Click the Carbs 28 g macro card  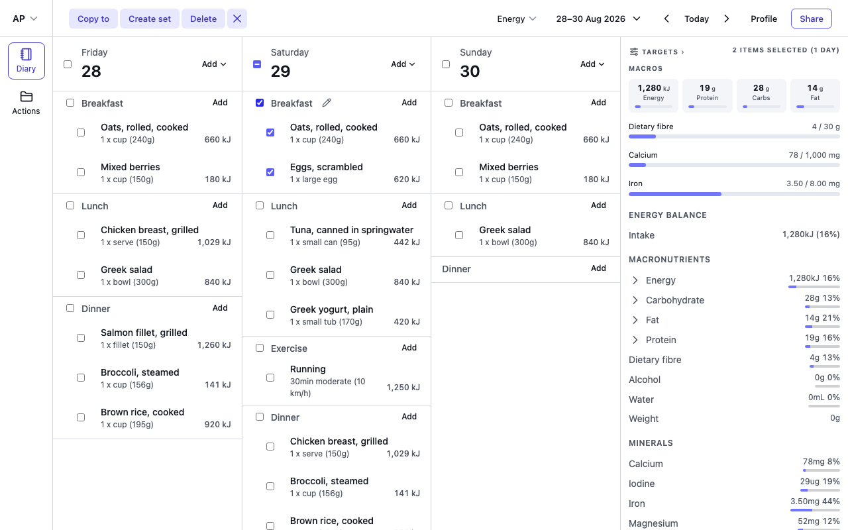click(x=761, y=95)
